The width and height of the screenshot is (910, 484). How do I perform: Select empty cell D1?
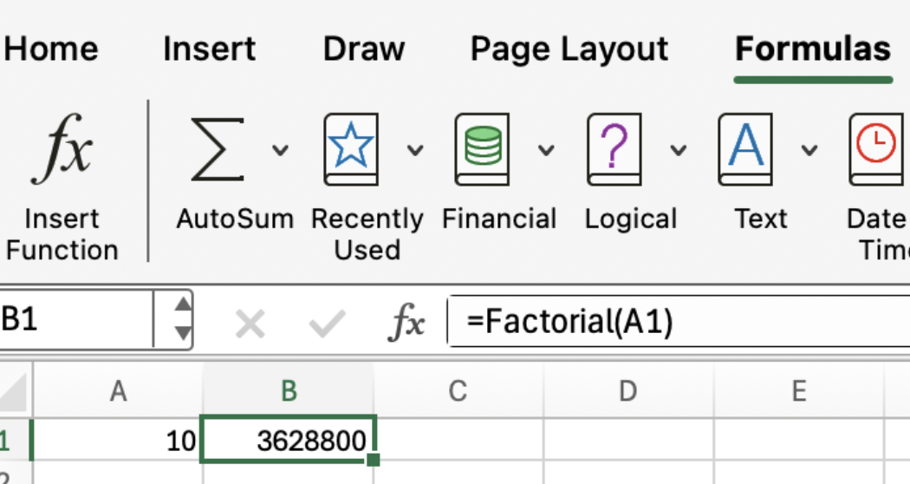point(628,440)
